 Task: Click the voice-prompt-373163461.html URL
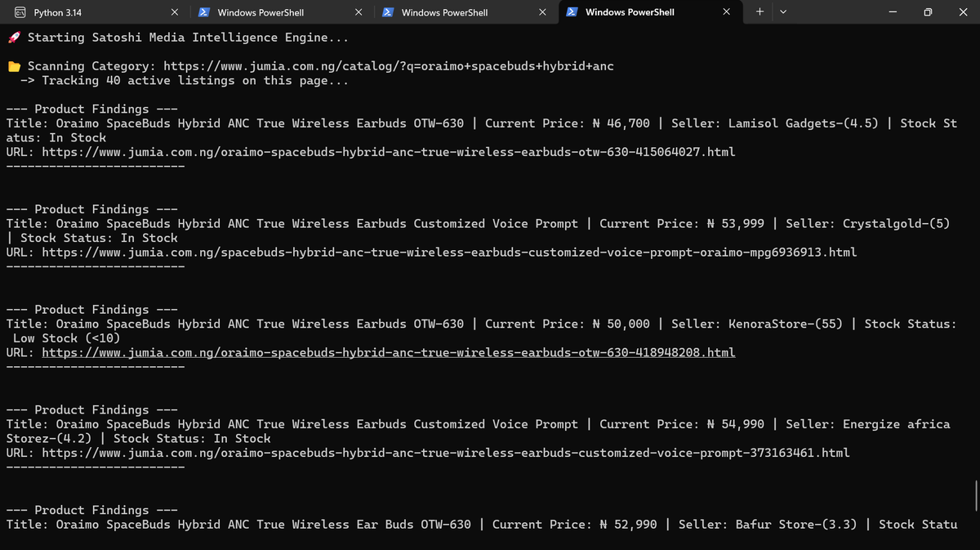[x=445, y=453]
